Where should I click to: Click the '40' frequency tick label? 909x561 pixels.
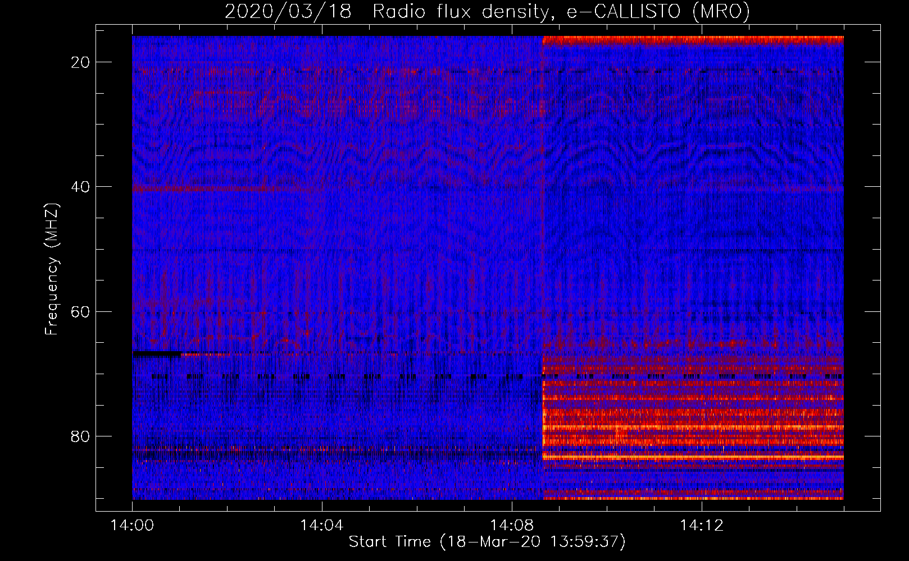81,187
